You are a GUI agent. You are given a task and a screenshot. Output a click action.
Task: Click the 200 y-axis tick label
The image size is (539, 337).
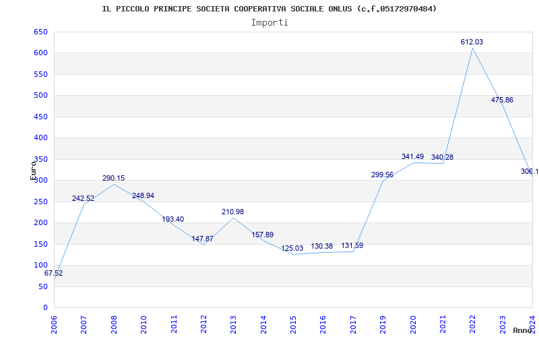[40, 223]
